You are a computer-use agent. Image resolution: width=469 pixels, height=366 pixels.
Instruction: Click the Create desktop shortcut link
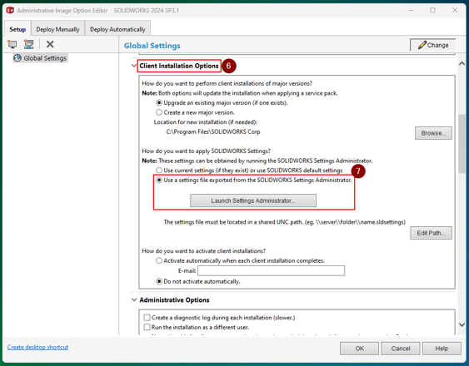tap(38, 347)
